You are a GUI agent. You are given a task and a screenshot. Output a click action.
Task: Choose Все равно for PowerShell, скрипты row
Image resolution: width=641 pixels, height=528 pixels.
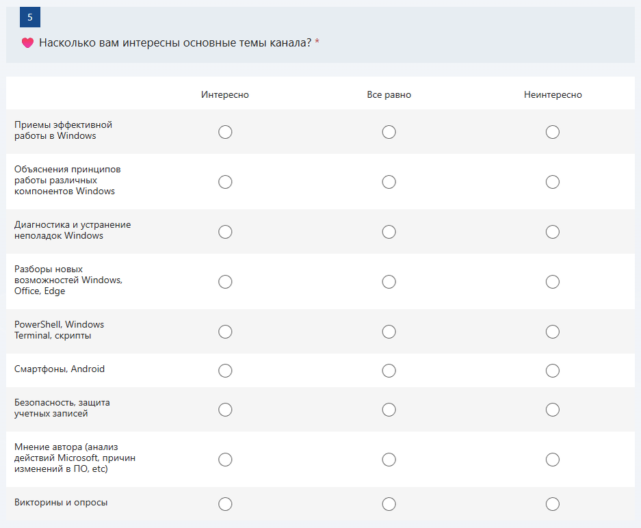[x=389, y=332]
